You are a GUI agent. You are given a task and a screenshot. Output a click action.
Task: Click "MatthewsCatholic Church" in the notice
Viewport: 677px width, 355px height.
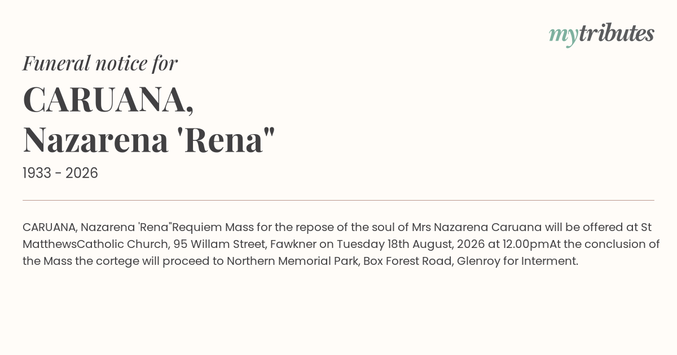coord(94,245)
